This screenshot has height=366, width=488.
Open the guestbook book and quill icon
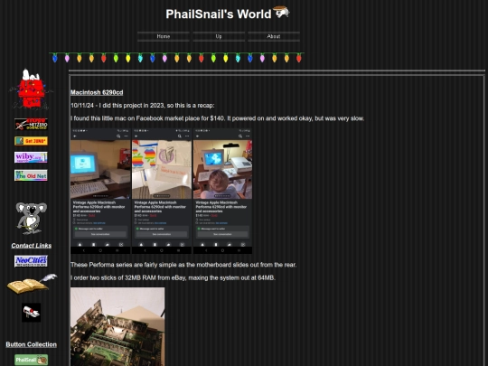point(32,284)
